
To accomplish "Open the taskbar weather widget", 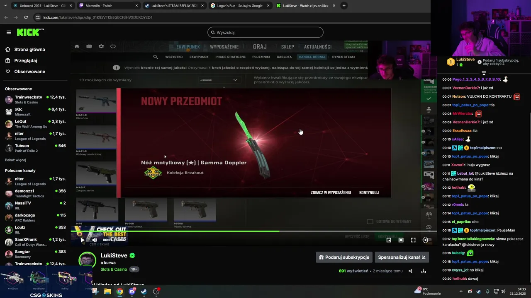I will (428, 291).
